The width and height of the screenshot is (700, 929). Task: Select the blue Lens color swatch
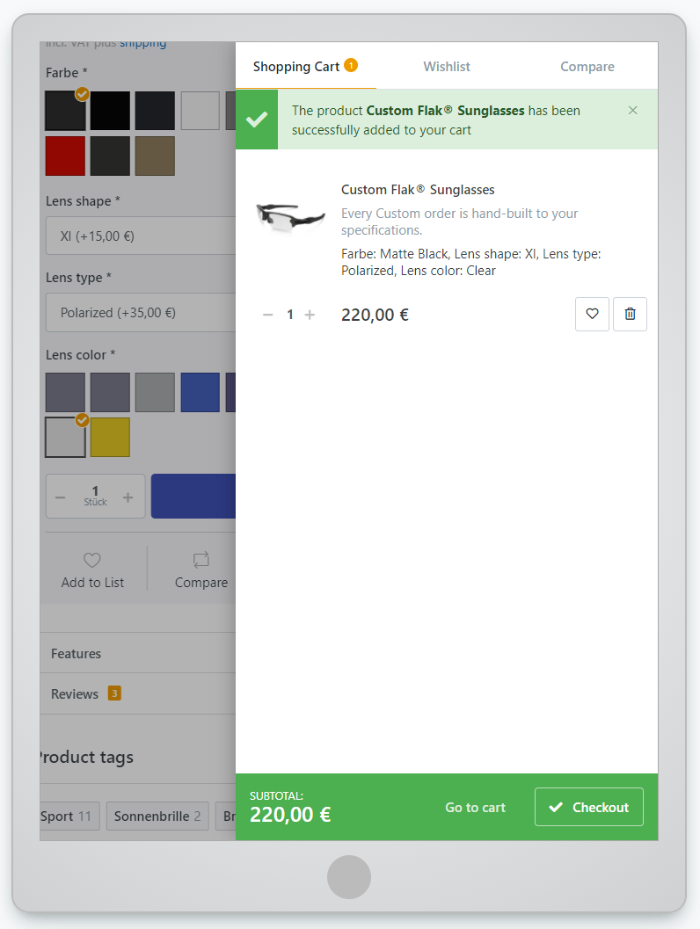pos(200,392)
